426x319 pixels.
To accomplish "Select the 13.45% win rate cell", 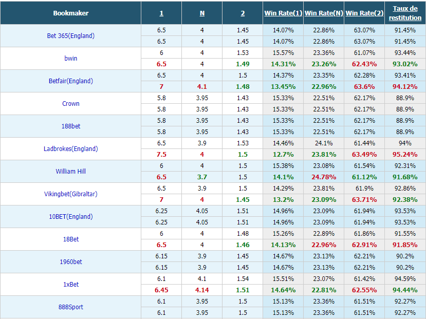I will click(283, 87).
